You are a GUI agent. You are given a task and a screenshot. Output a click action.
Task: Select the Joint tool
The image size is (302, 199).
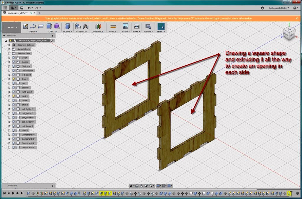tap(86, 26)
